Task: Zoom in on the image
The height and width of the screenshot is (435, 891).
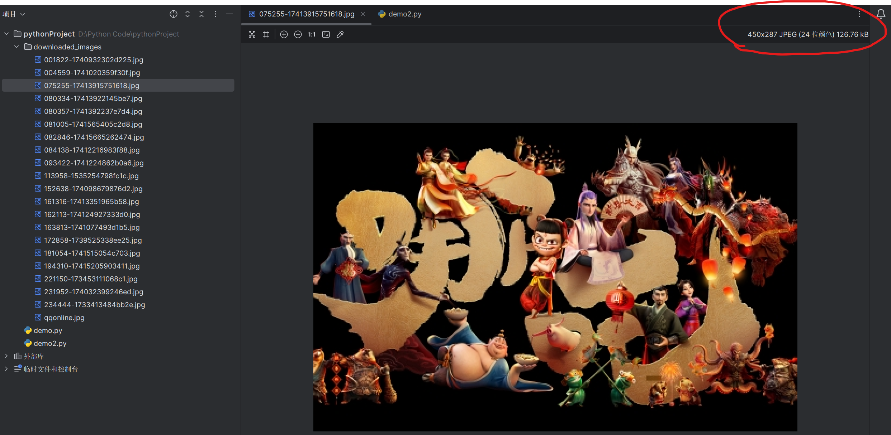Action: (x=284, y=34)
